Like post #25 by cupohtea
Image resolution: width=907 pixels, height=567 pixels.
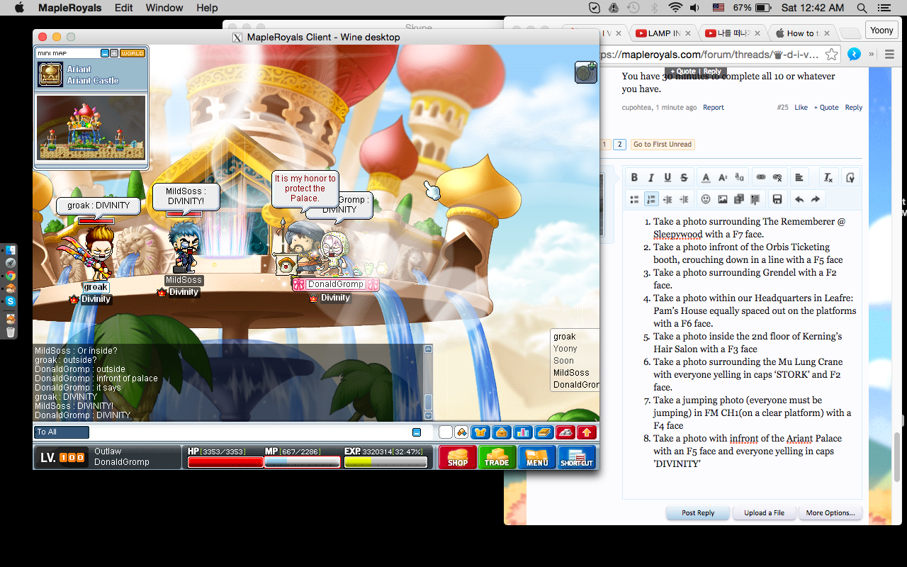801,108
